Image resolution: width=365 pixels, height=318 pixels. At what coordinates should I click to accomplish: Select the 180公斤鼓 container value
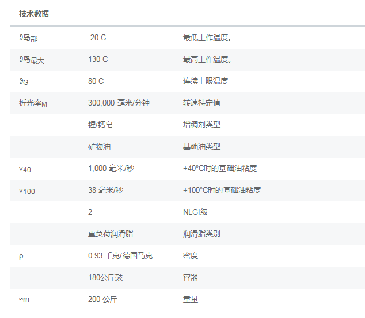click(105, 277)
